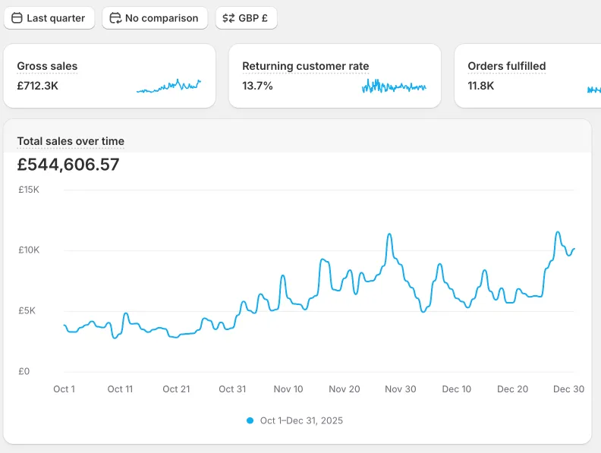Open the GBP £ currency selector
This screenshot has width=601, height=453.
tap(247, 18)
